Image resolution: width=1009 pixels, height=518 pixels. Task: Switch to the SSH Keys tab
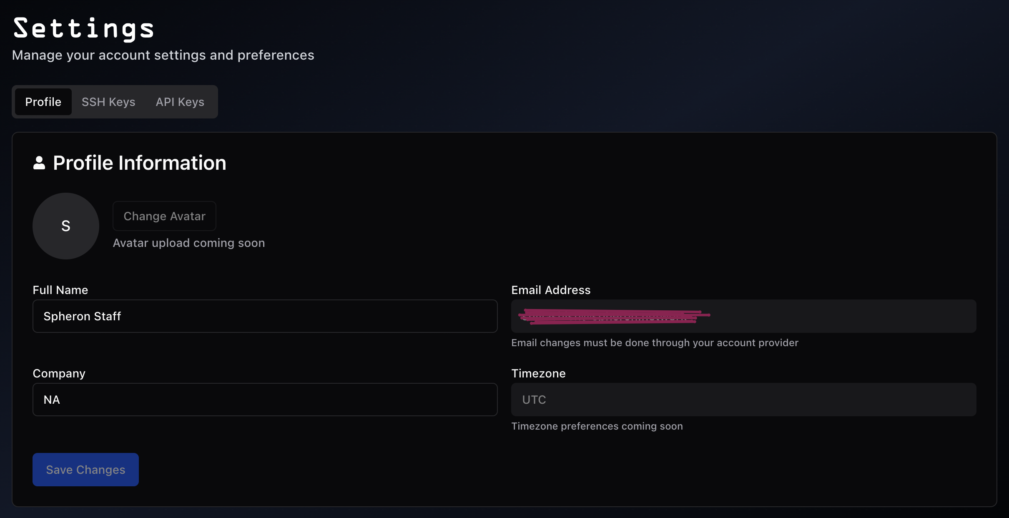tap(108, 102)
